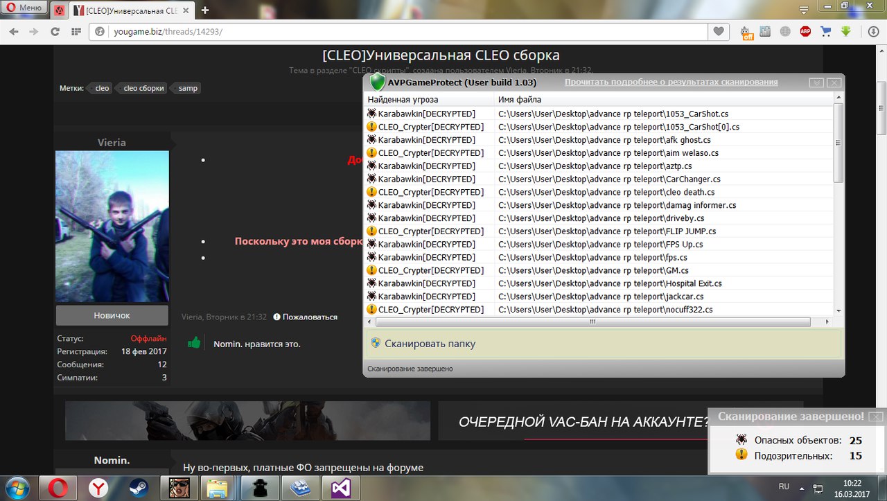Click the yougame.biz address bar
The image size is (887, 501).
point(398,32)
